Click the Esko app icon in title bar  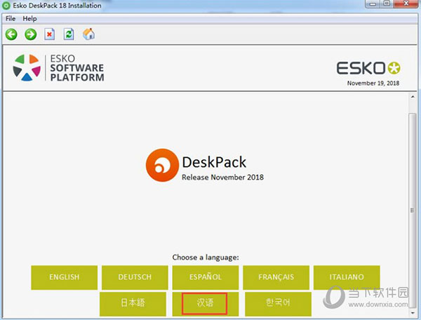pyautogui.click(x=6, y=6)
